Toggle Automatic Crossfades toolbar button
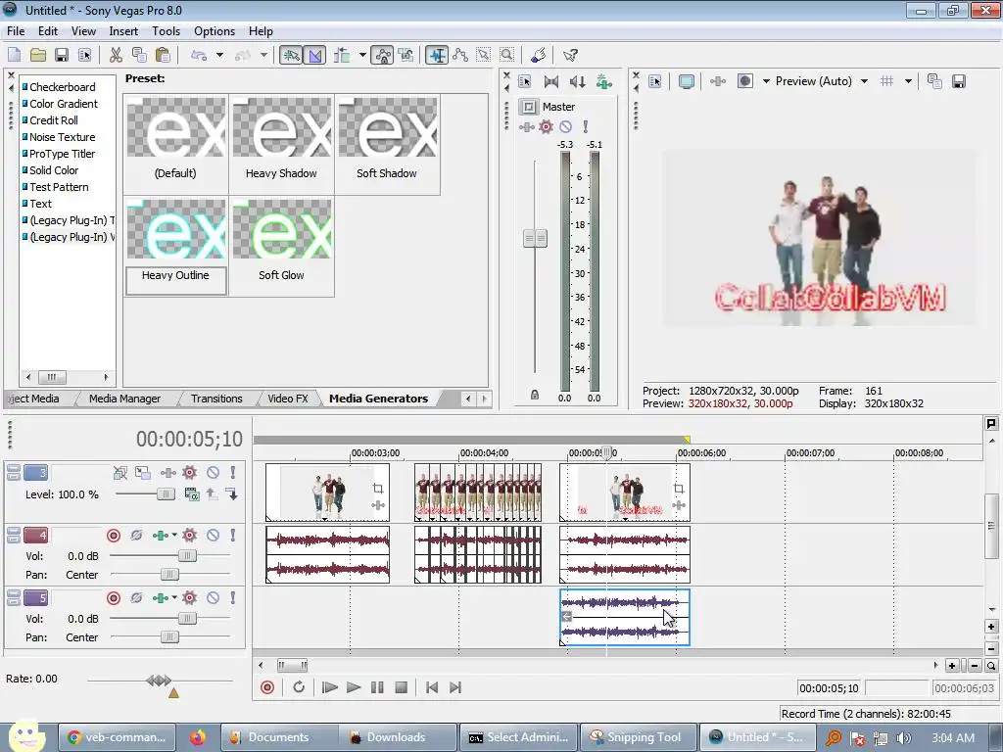The height and width of the screenshot is (752, 1003). 314,55
